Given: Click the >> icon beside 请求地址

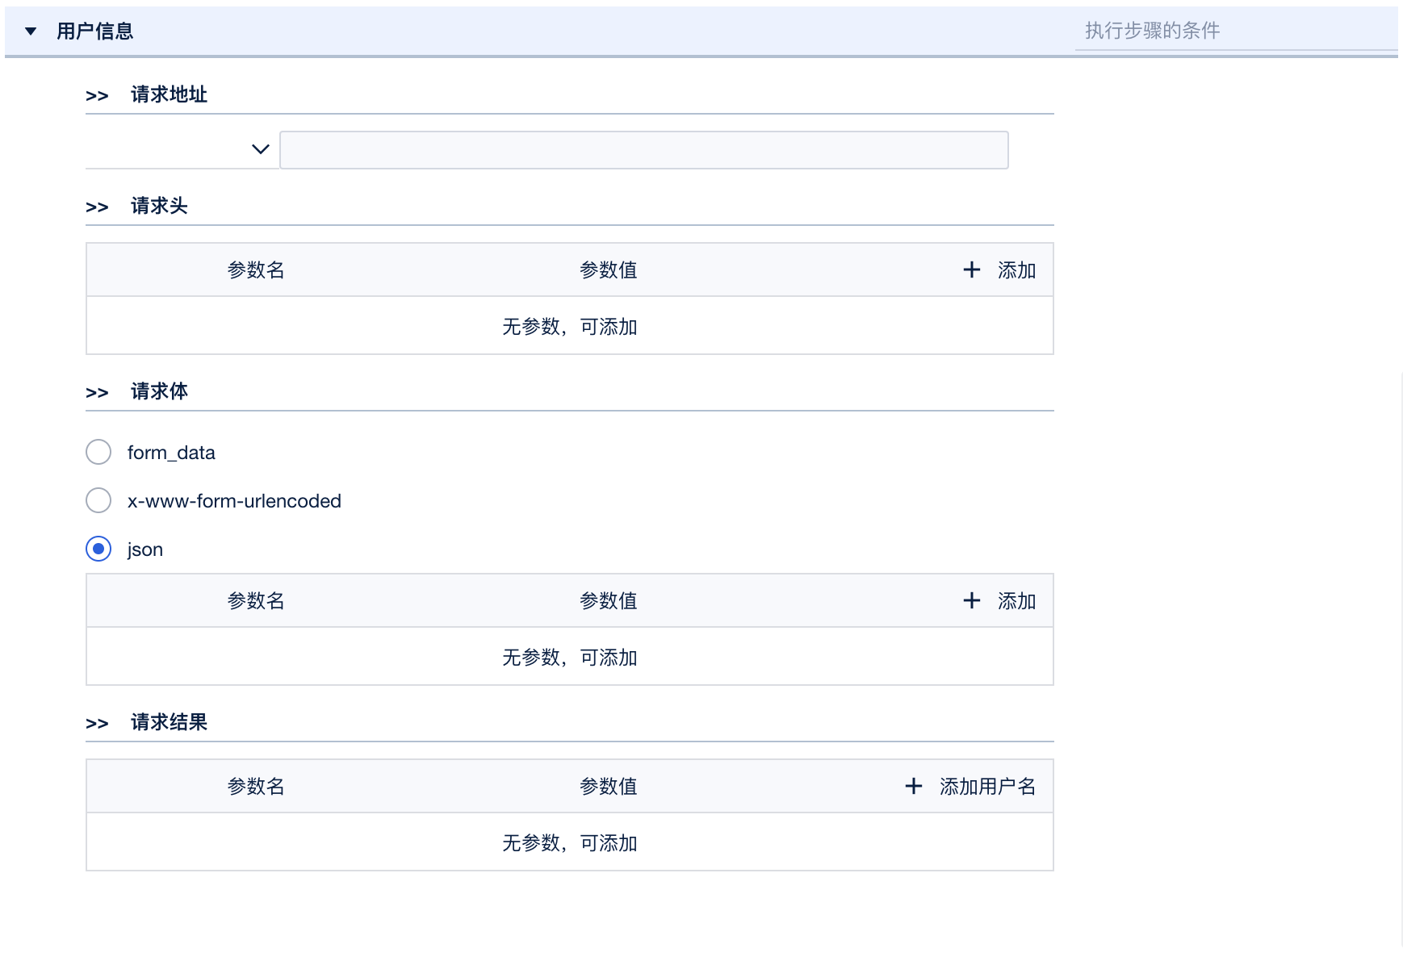Looking at the screenshot, I should 97,96.
